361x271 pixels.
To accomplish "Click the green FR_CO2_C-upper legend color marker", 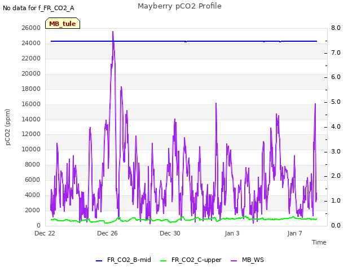I will click(163, 261).
